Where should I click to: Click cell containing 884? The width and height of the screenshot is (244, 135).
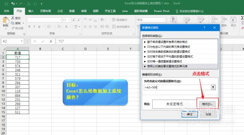(x=18, y=95)
